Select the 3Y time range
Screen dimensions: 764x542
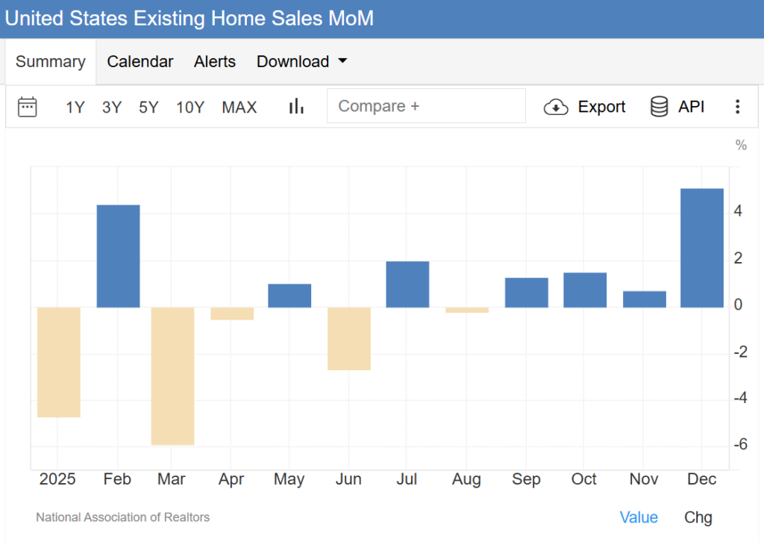[112, 107]
